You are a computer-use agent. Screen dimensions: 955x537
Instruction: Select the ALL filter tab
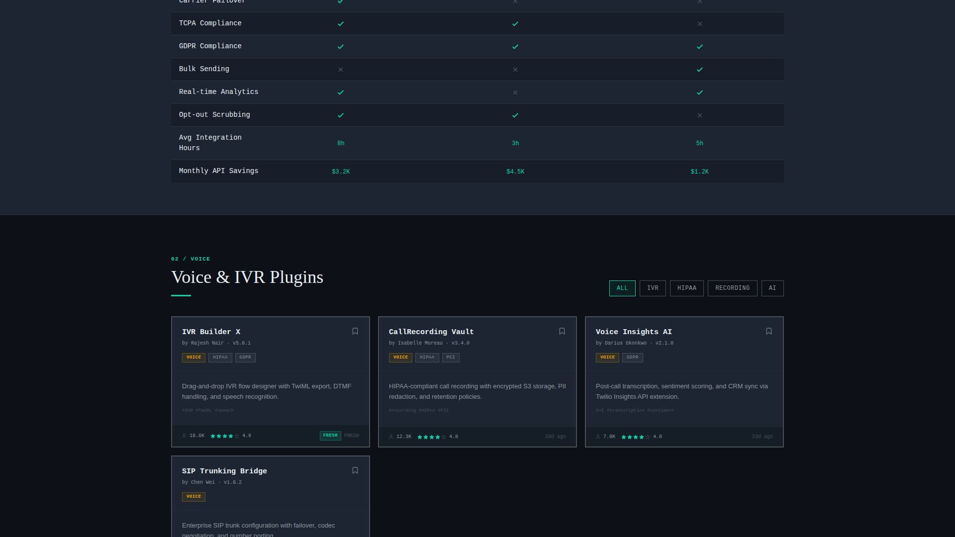[622, 288]
